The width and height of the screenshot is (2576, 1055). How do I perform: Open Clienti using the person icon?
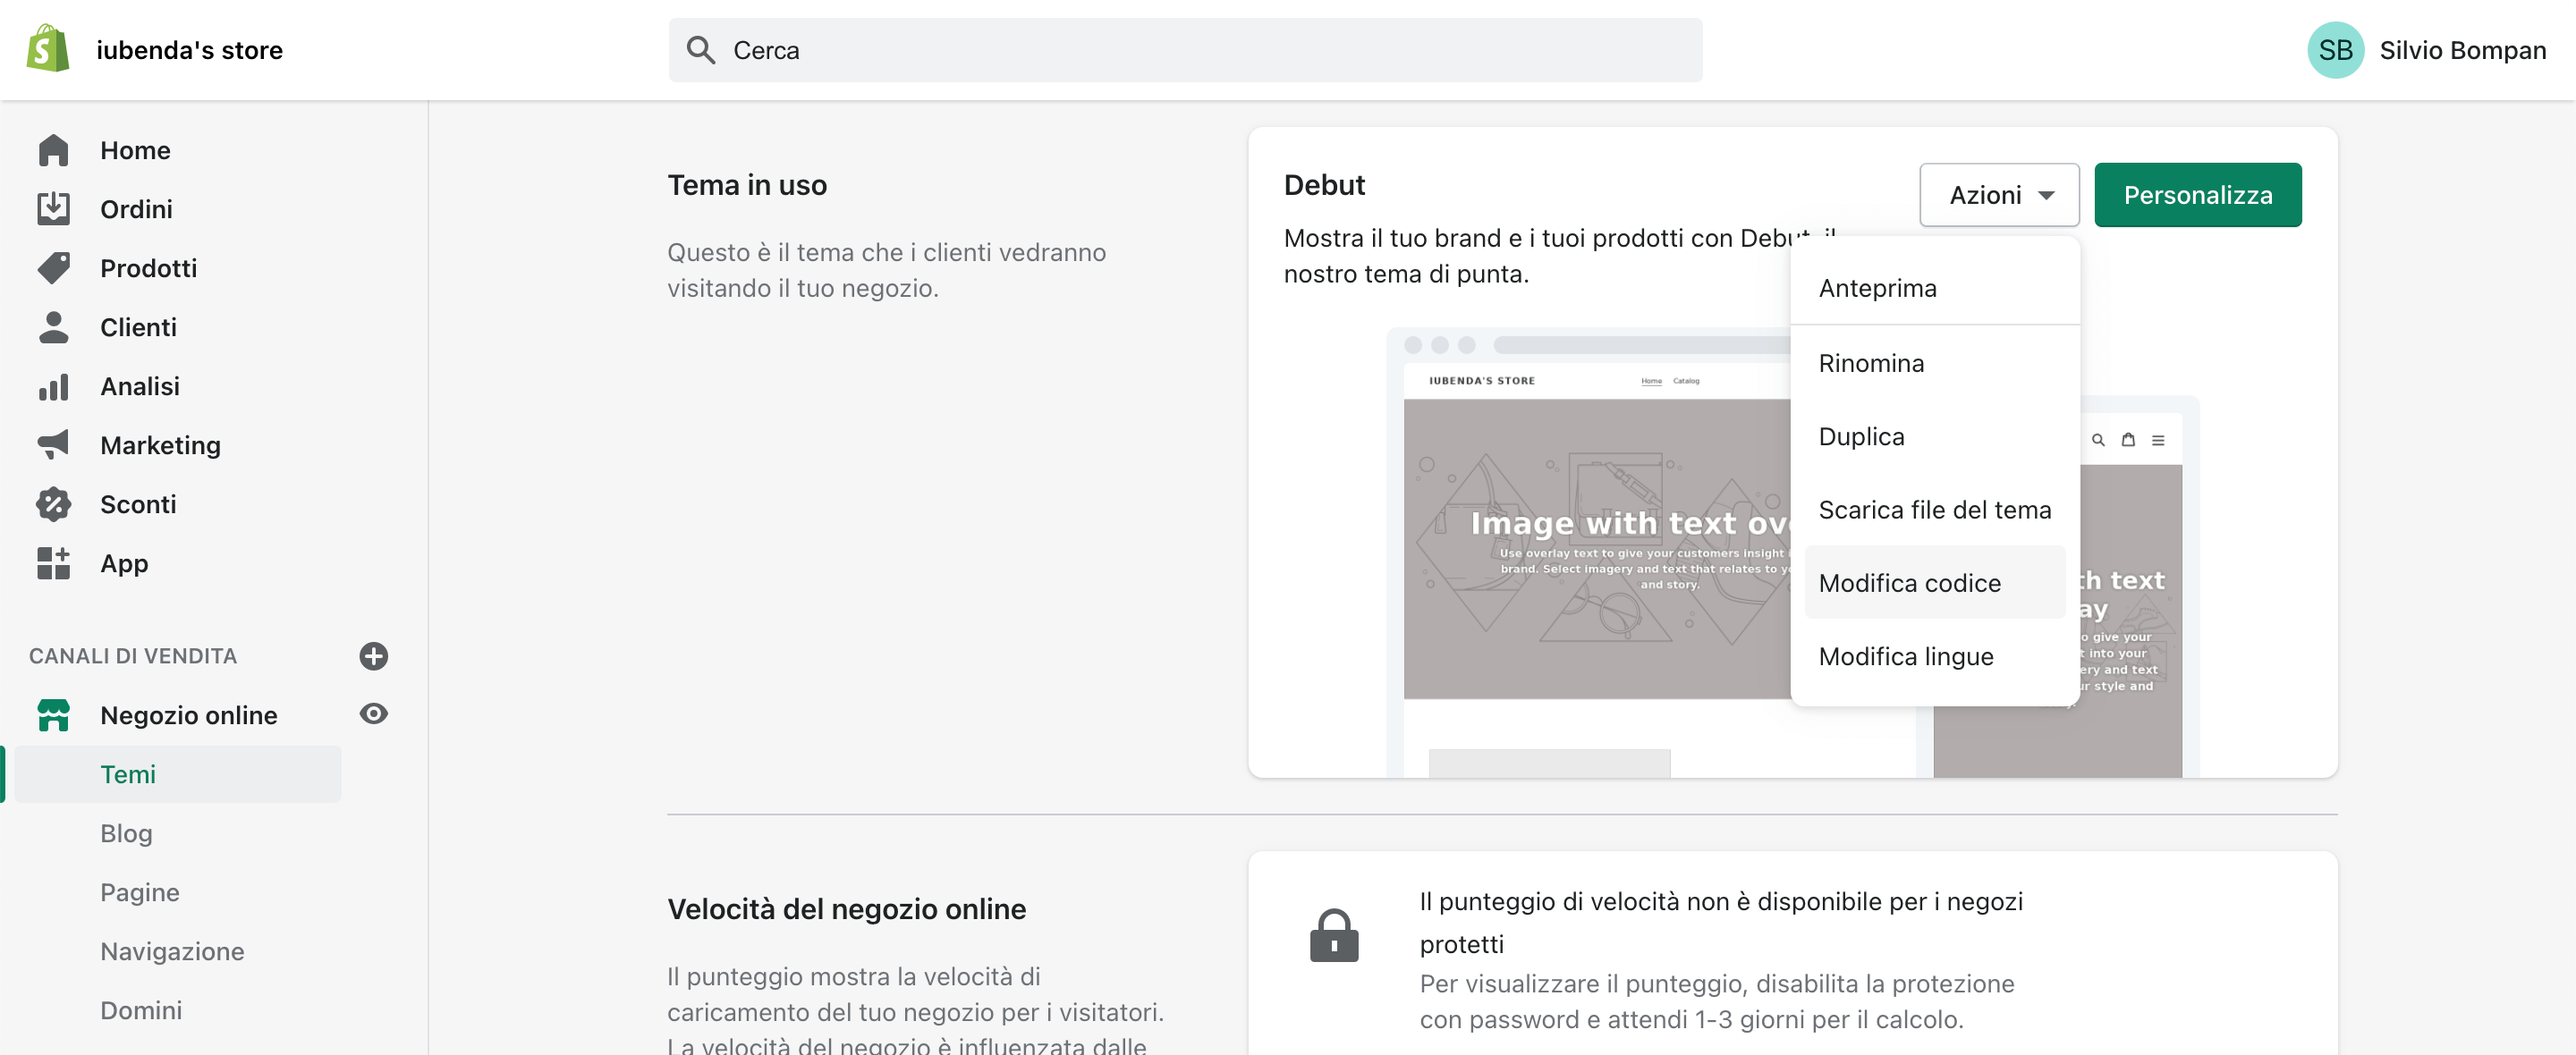click(53, 326)
